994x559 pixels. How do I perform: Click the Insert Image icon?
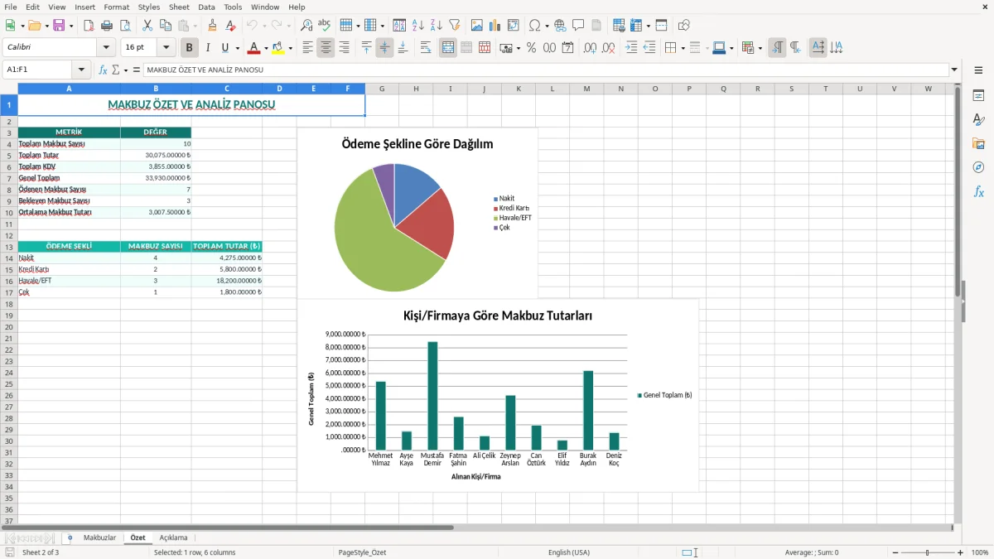(x=477, y=26)
